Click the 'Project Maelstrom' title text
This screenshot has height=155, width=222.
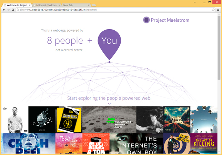coord(170,20)
